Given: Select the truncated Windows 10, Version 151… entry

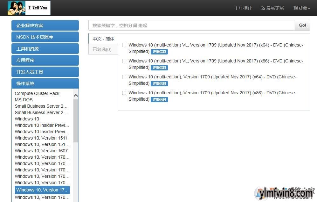Looking at the screenshot, I should click(42, 144).
